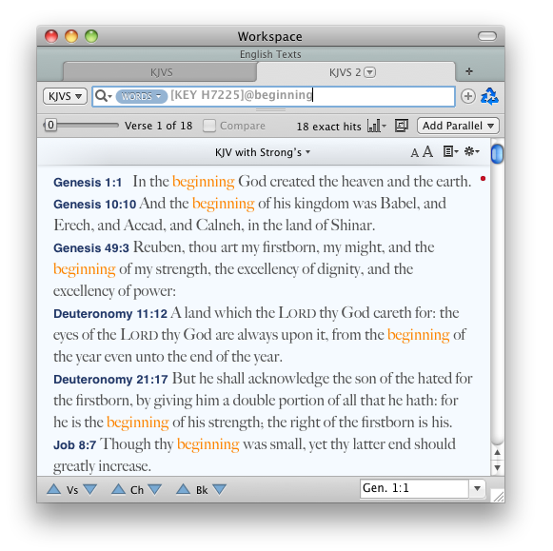Open the gear display settings icon

click(x=471, y=151)
